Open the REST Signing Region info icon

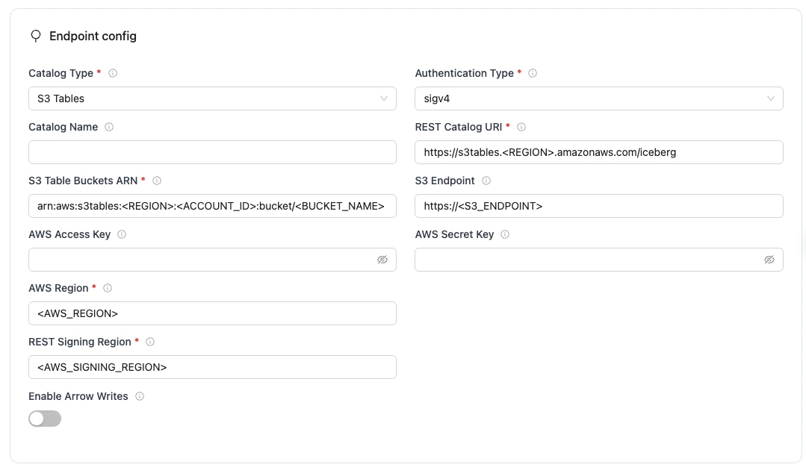150,342
